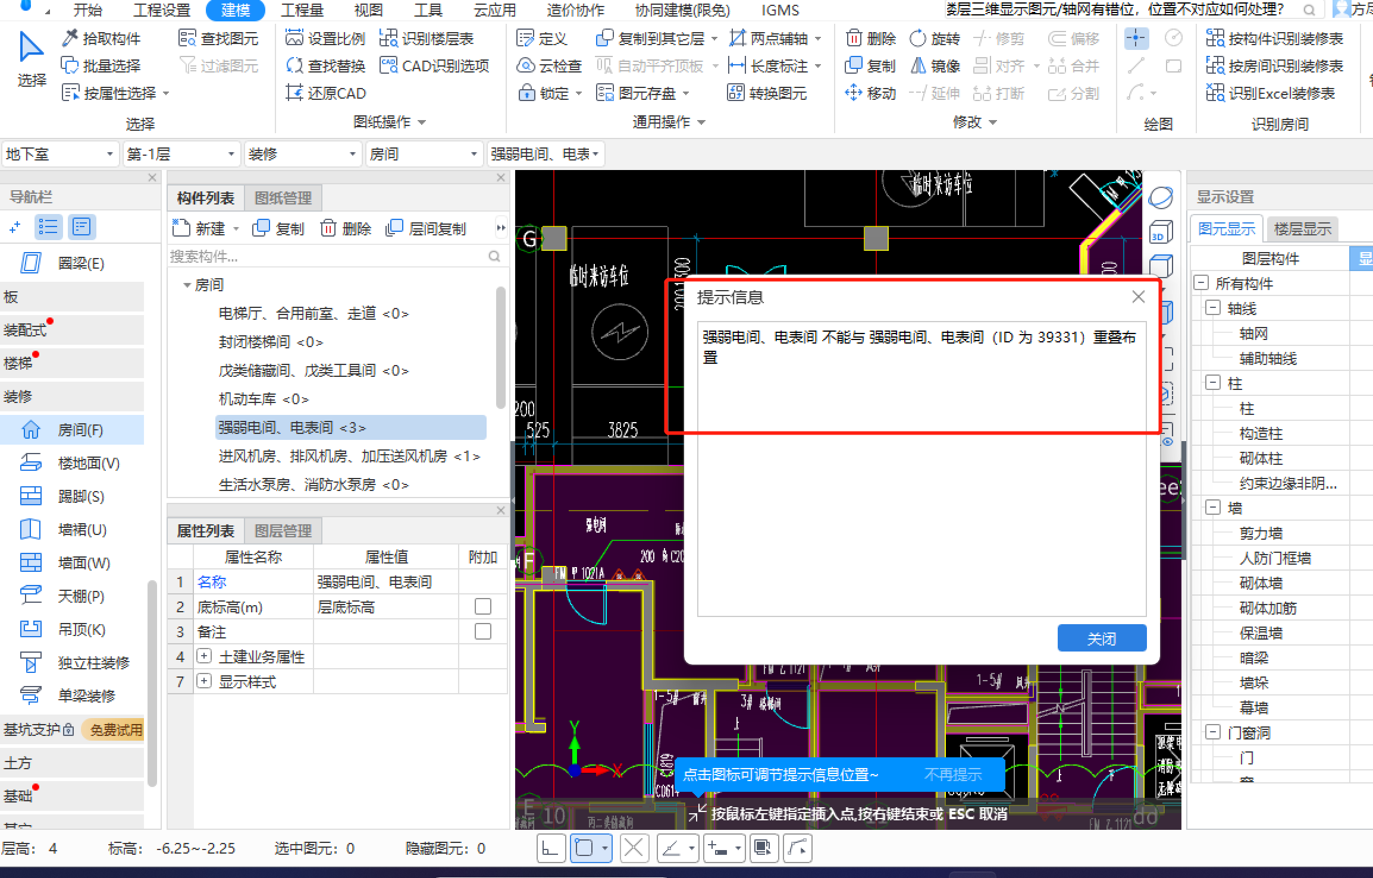The height and width of the screenshot is (878, 1373).
Task: Click the component list vertical scrollbar
Action: tap(500, 348)
